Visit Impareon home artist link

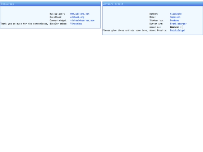[x=175, y=17]
